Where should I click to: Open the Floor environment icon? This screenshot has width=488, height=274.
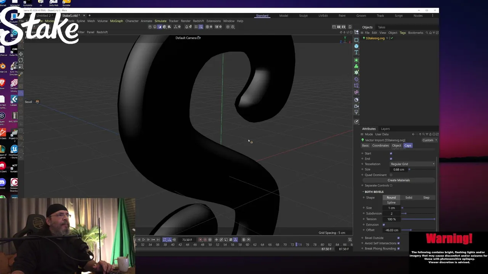[x=356, y=100]
